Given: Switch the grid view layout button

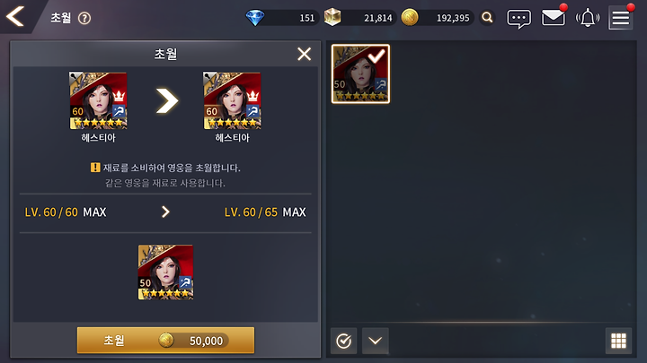Looking at the screenshot, I should (x=618, y=341).
